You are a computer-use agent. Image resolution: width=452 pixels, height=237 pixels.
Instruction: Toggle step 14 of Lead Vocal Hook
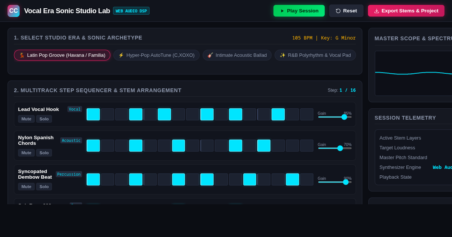point(278,114)
